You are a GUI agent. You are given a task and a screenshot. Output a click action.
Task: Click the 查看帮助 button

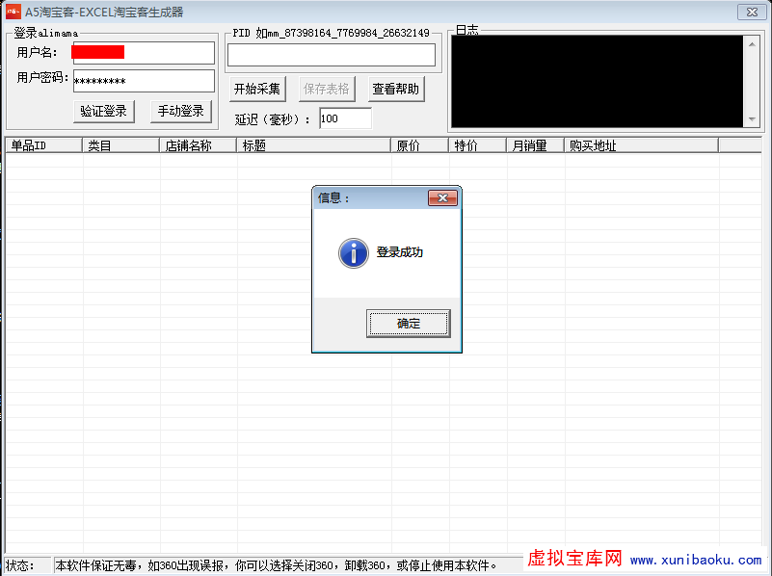[x=395, y=88]
